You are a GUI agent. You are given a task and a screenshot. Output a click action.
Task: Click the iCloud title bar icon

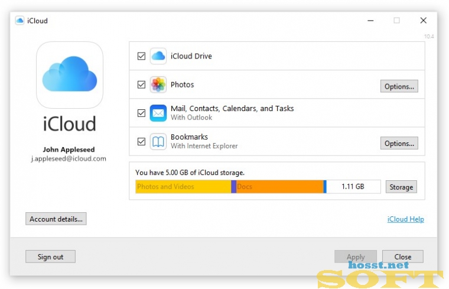pyautogui.click(x=19, y=20)
